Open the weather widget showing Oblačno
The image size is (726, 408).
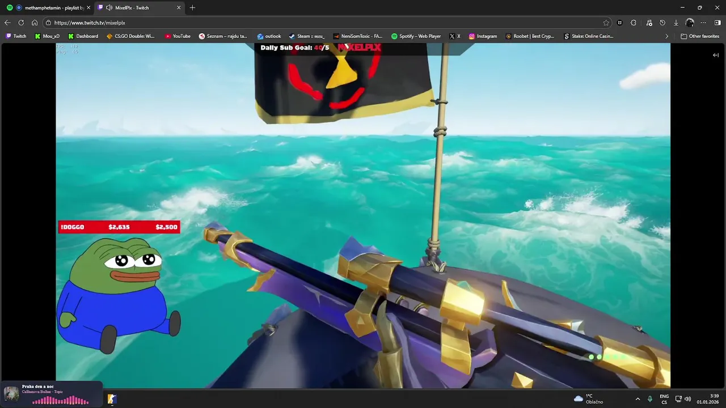click(x=588, y=399)
